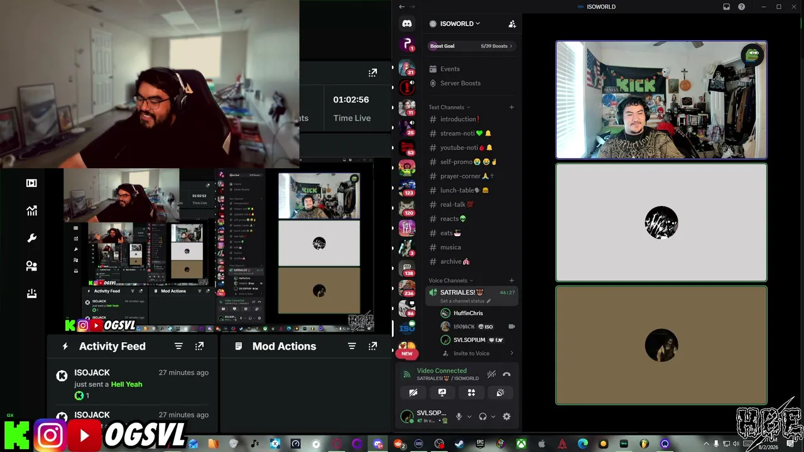Focus the top webcam video tile
The height and width of the screenshot is (452, 804).
(661, 100)
